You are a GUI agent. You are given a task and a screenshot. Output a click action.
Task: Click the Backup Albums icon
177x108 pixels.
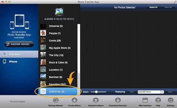pos(56,100)
